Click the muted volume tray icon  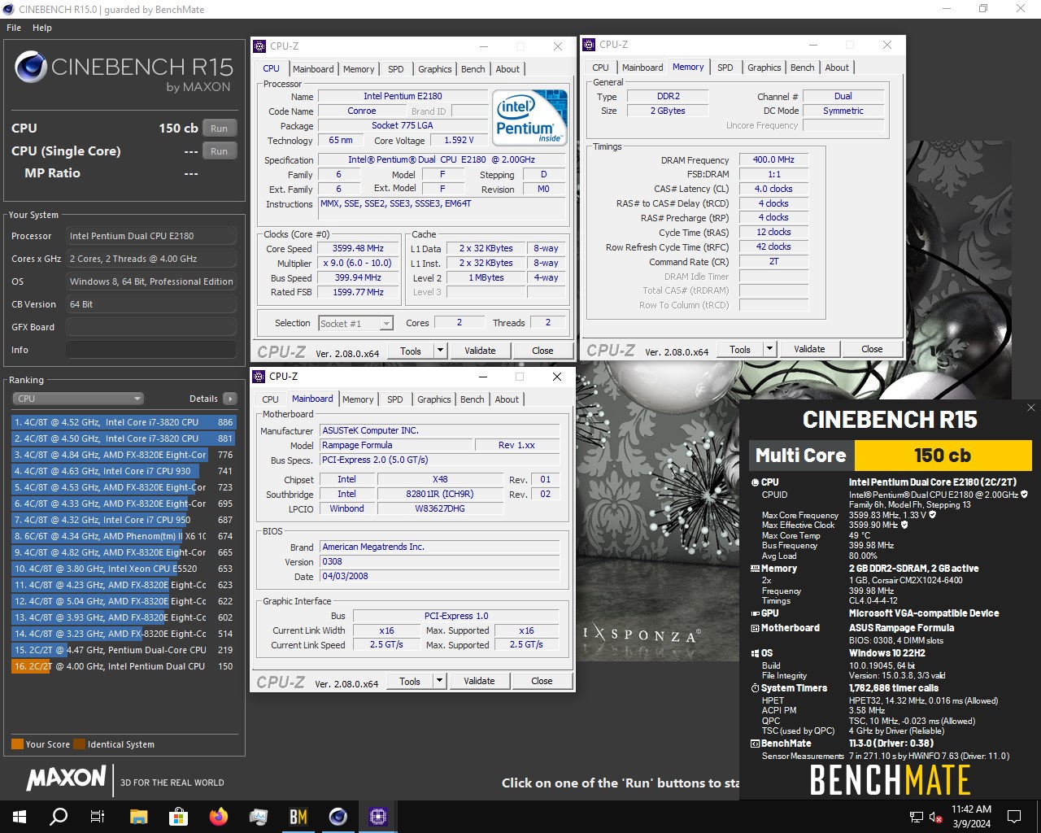pyautogui.click(x=935, y=817)
